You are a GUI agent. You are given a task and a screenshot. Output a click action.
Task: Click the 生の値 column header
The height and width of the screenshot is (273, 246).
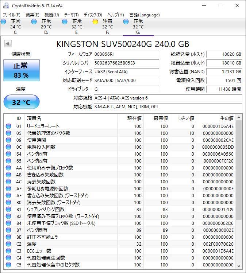click(216, 118)
